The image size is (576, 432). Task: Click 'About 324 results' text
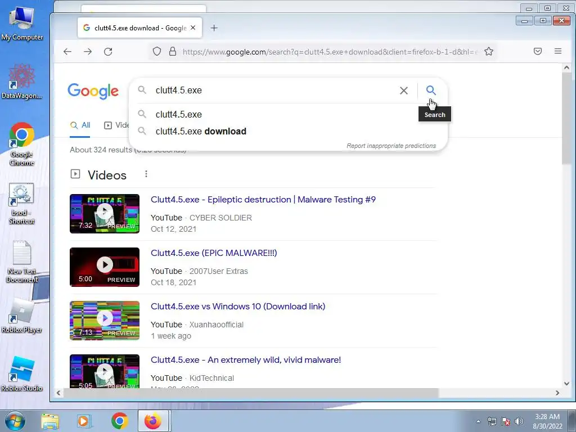pyautogui.click(x=101, y=150)
